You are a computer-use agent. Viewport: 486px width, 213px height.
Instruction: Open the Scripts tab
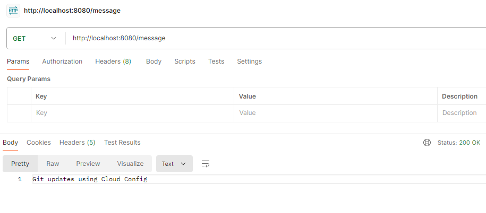[185, 61]
